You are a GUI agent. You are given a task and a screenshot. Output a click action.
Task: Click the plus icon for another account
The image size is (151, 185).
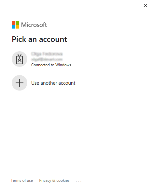coord(20,83)
